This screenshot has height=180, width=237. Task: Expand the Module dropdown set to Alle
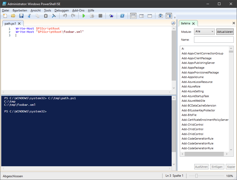[x=204, y=32]
